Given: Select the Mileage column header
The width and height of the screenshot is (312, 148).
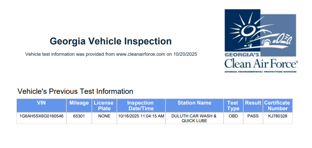Looking at the screenshot, I should (x=79, y=103).
